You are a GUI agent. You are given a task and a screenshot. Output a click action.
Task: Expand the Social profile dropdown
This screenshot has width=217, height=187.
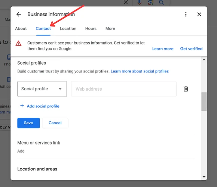tap(42, 89)
